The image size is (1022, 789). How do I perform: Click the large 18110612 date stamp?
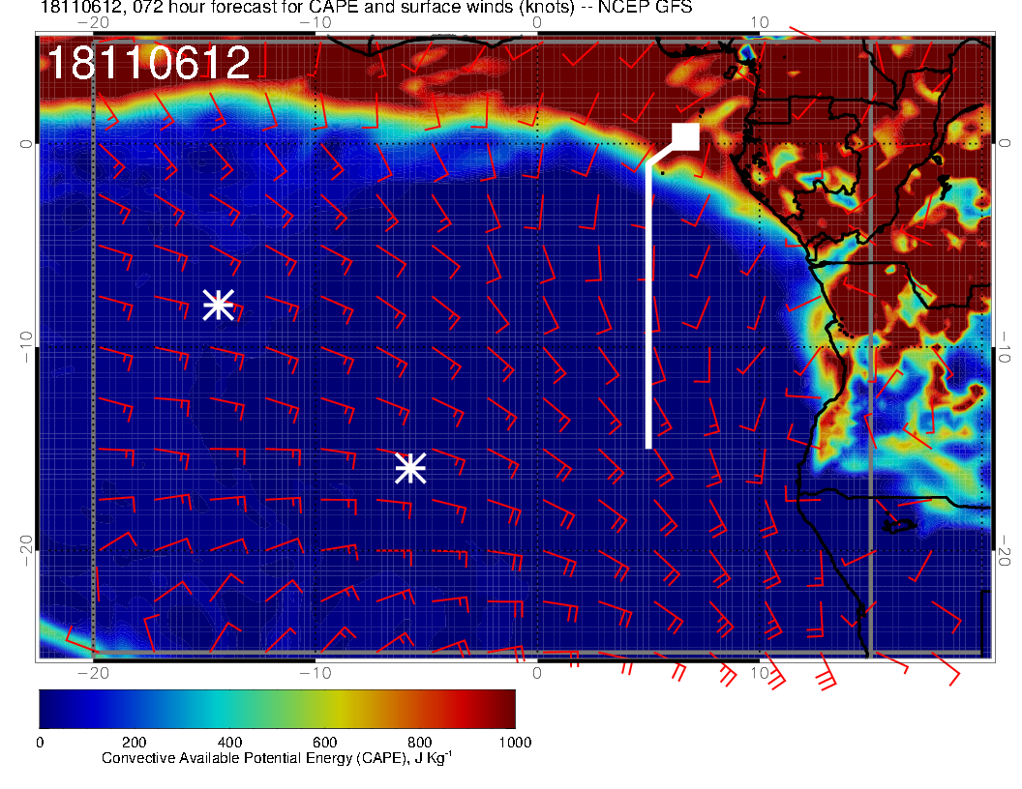point(149,64)
